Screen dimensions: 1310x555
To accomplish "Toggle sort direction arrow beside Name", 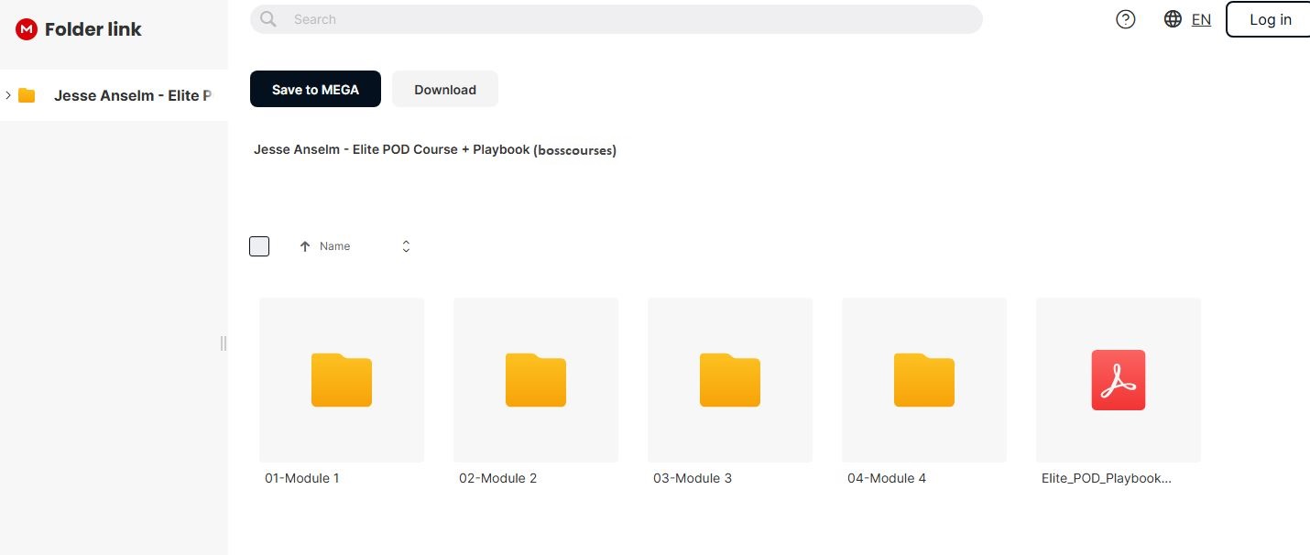I will (305, 246).
